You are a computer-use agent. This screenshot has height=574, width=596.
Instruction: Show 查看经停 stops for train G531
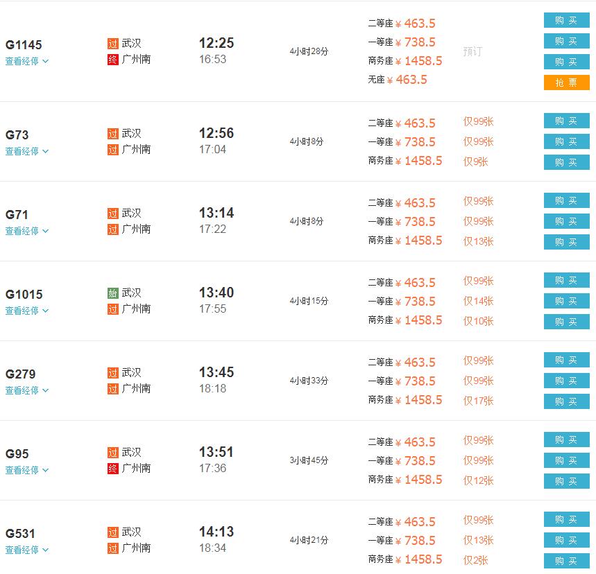point(27,550)
